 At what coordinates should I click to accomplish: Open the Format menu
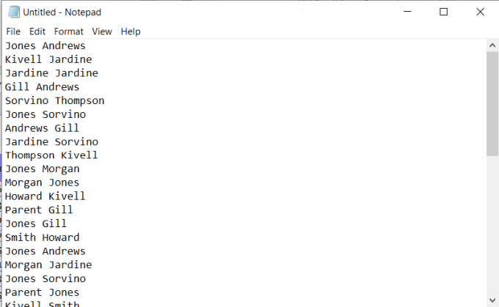click(69, 32)
